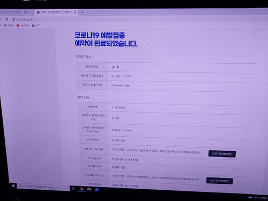This screenshot has width=268, height=201.
Task: Click the weather widget in the system tray
Action: tap(258, 198)
